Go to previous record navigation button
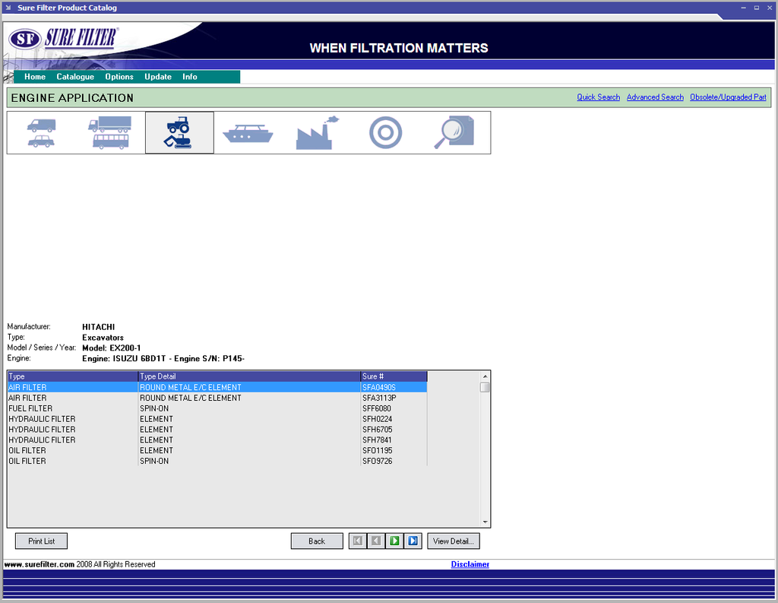Image resolution: width=778 pixels, height=603 pixels. (x=376, y=541)
